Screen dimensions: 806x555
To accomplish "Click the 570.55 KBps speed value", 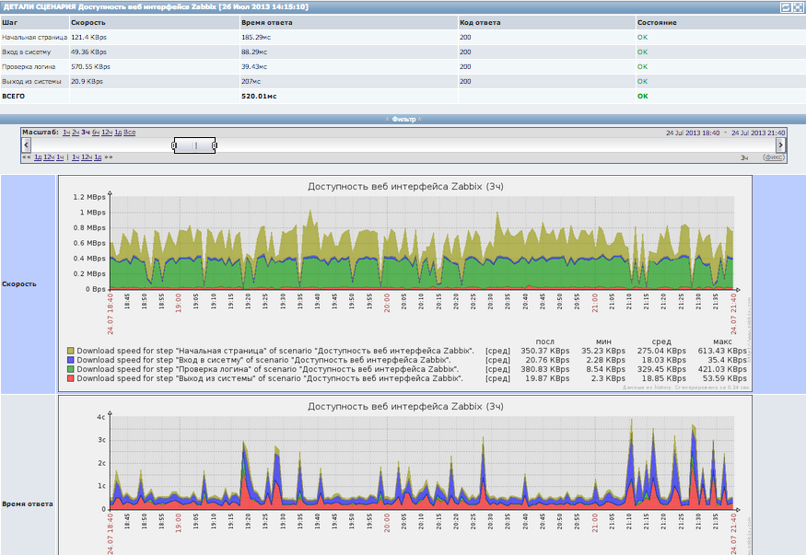I will click(x=90, y=67).
